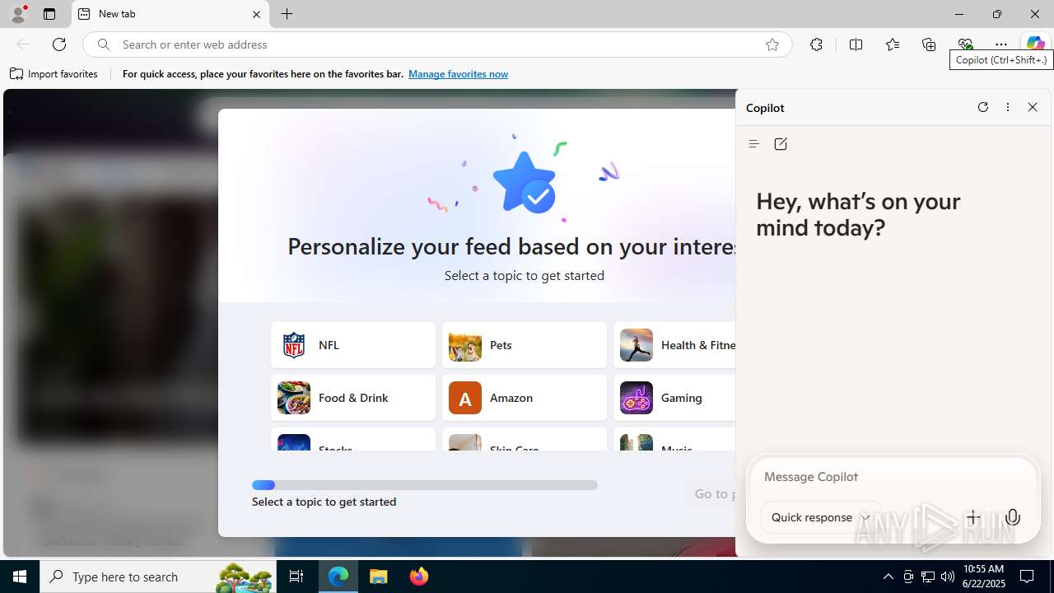
Task: Open the Windows Start menu
Action: 20,577
